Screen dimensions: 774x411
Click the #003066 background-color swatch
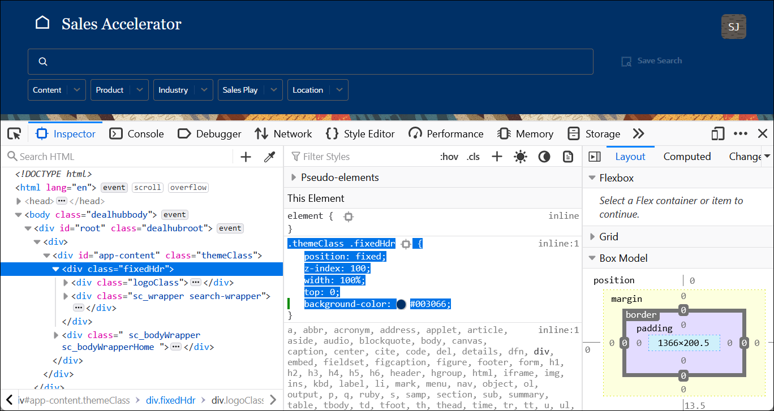coord(402,304)
